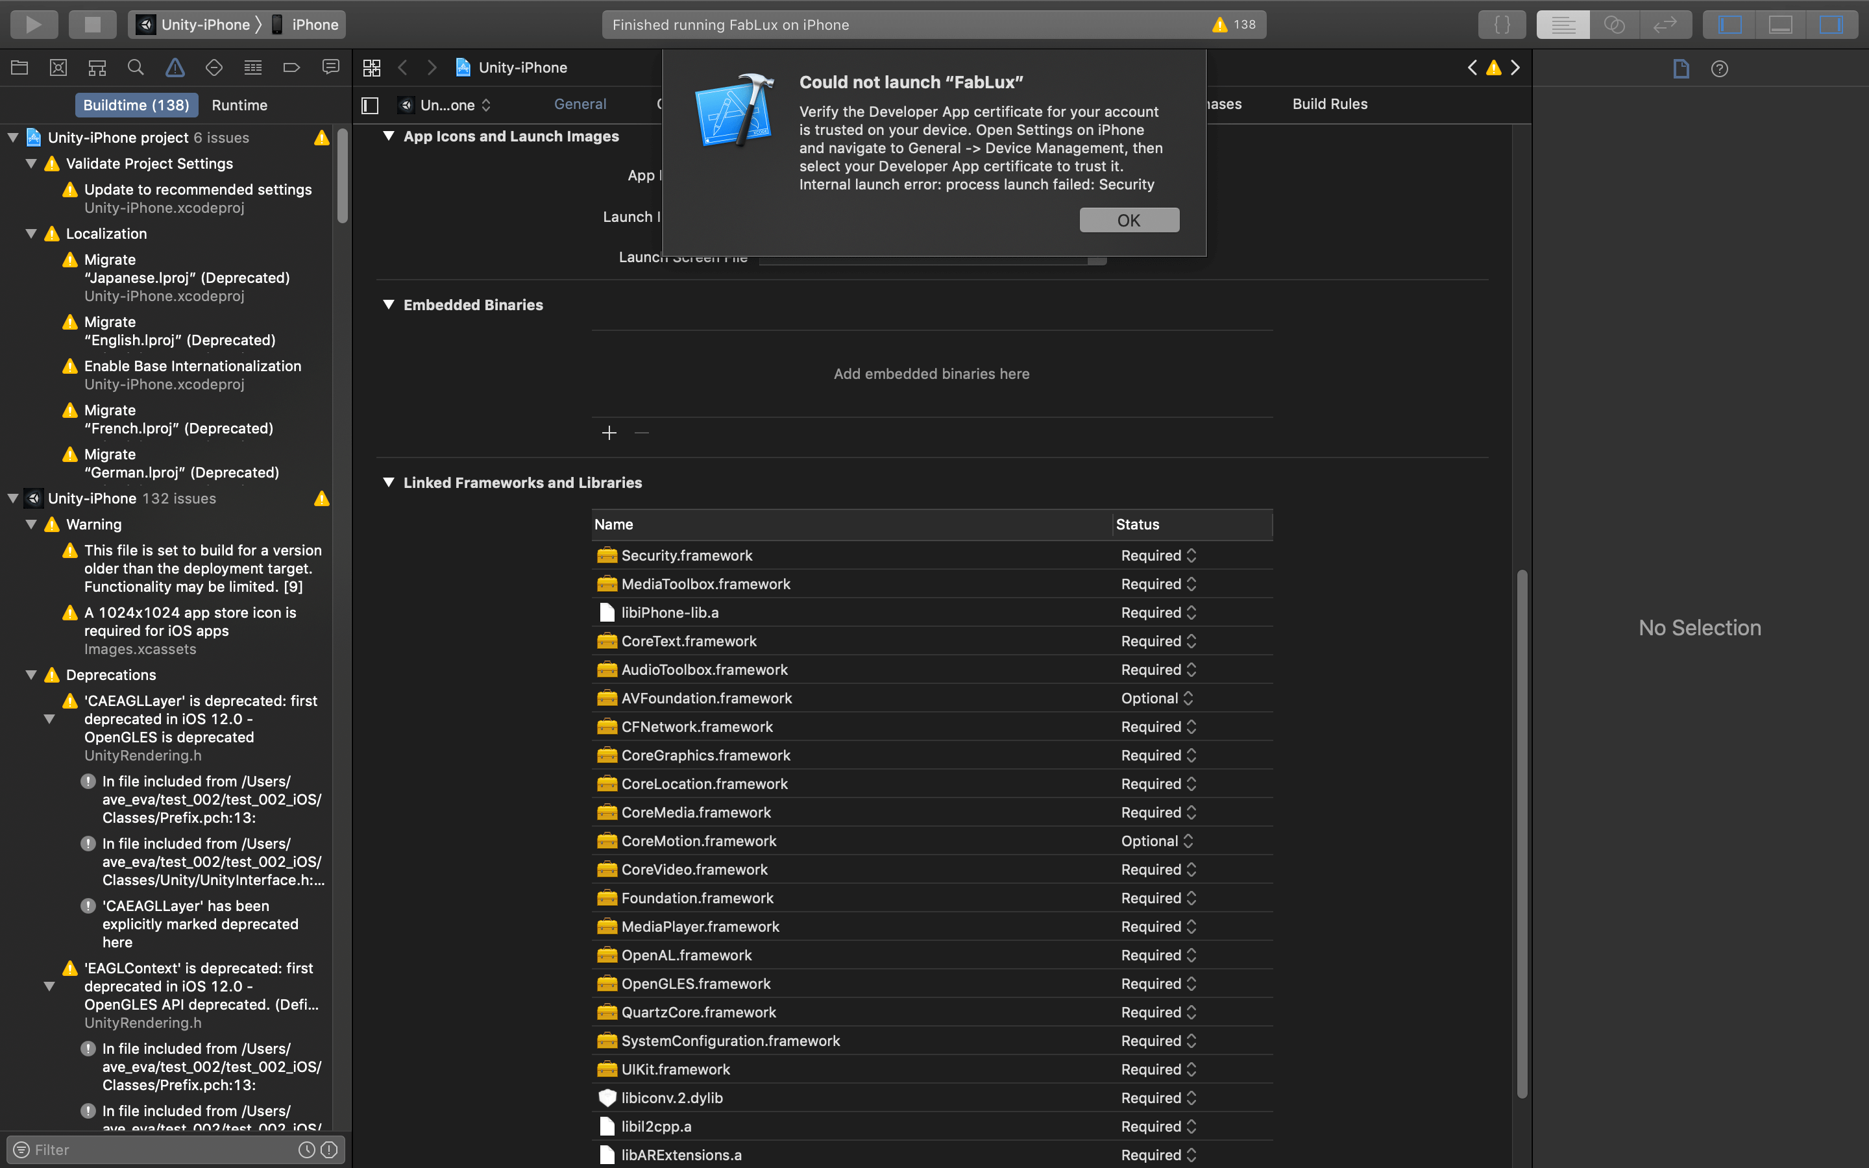Change AVFoundation.framework Optional status dropdown
Viewport: 1869px width, 1168px height.
coord(1157,698)
